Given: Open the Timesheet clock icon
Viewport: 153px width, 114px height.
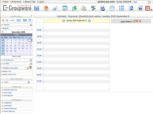Looking at the screenshot, I should click(x=112, y=8).
